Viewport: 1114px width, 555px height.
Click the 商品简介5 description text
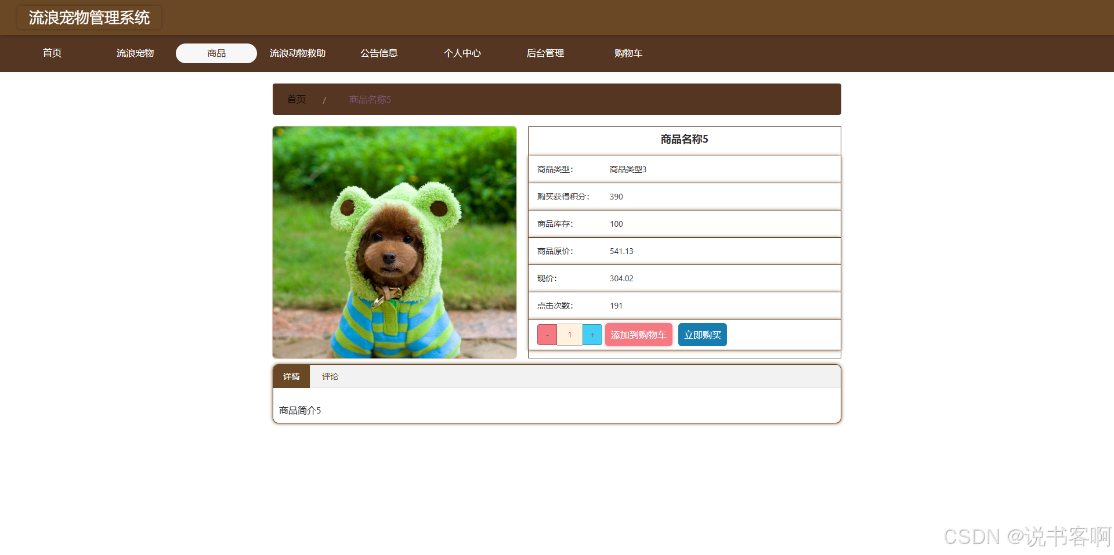(300, 410)
